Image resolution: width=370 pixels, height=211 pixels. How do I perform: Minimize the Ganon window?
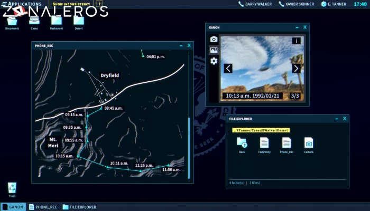297,27
